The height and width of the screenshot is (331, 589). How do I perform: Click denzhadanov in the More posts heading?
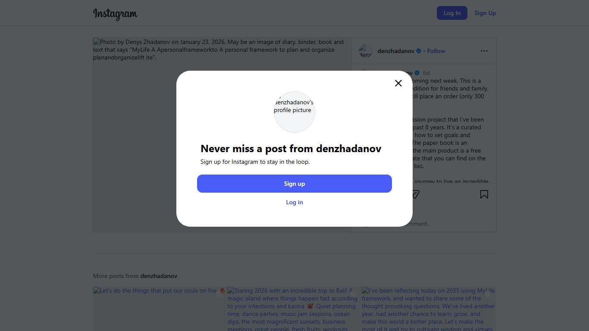coord(159,276)
